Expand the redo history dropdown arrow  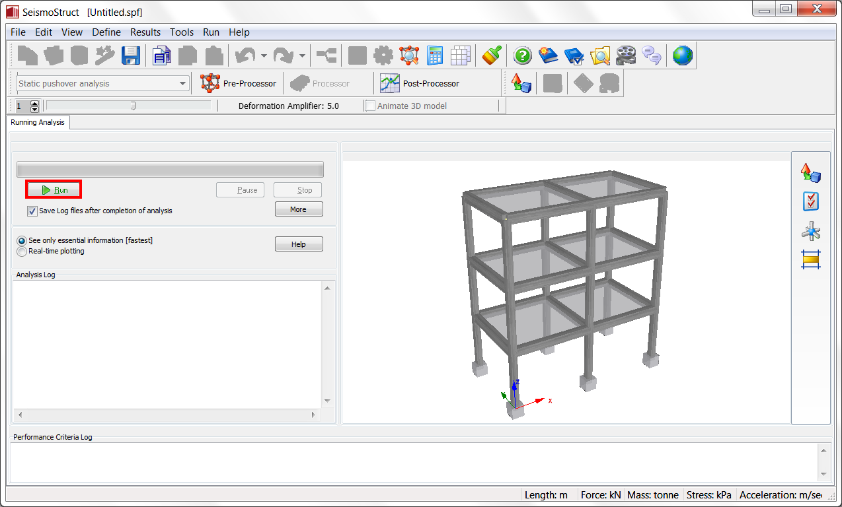point(302,56)
